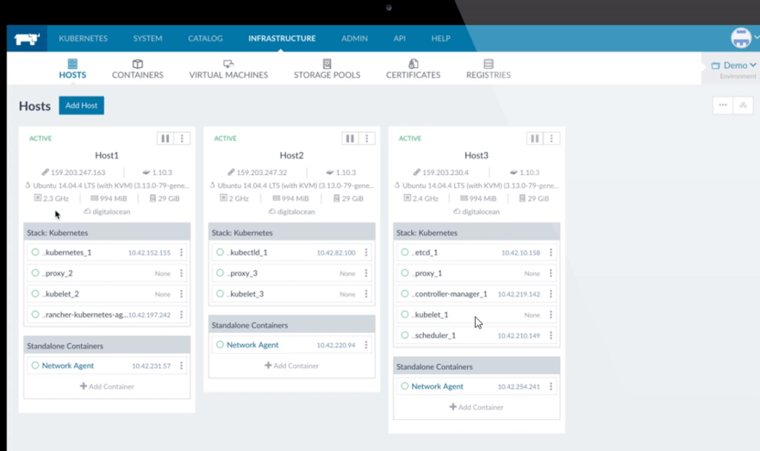The height and width of the screenshot is (451, 760).
Task: Open the Hosts section icon
Action: pyautogui.click(x=72, y=64)
